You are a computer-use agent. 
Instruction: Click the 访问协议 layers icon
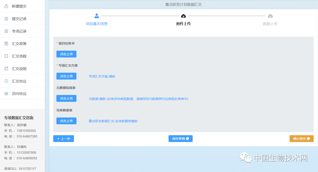(x=6, y=94)
